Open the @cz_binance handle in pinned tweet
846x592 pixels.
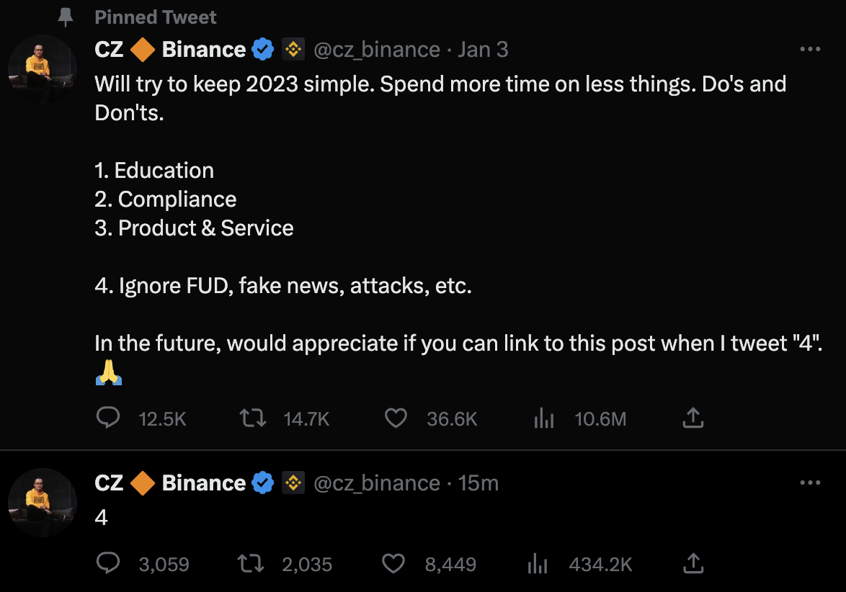pos(377,50)
